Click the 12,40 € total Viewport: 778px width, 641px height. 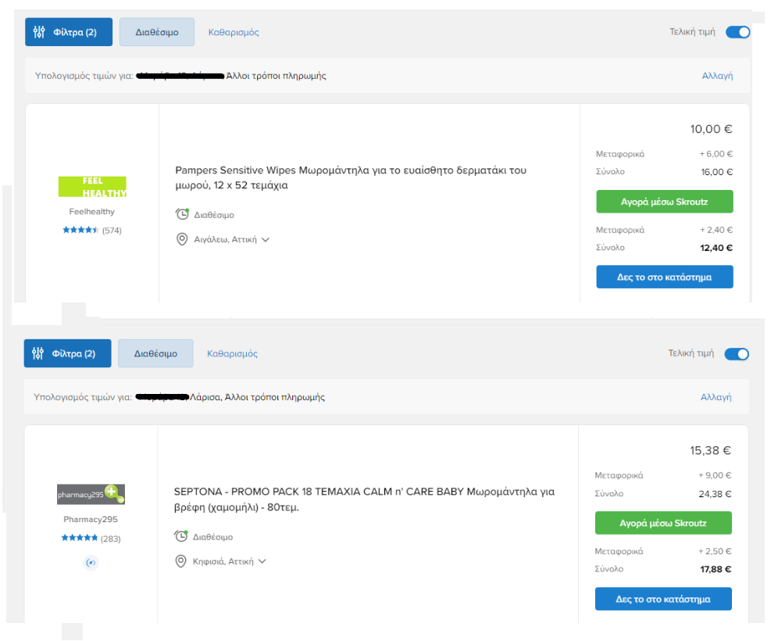coord(716,248)
